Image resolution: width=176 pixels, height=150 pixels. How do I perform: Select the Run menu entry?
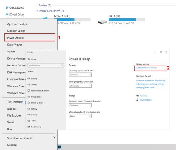pyautogui.click(x=9, y=129)
